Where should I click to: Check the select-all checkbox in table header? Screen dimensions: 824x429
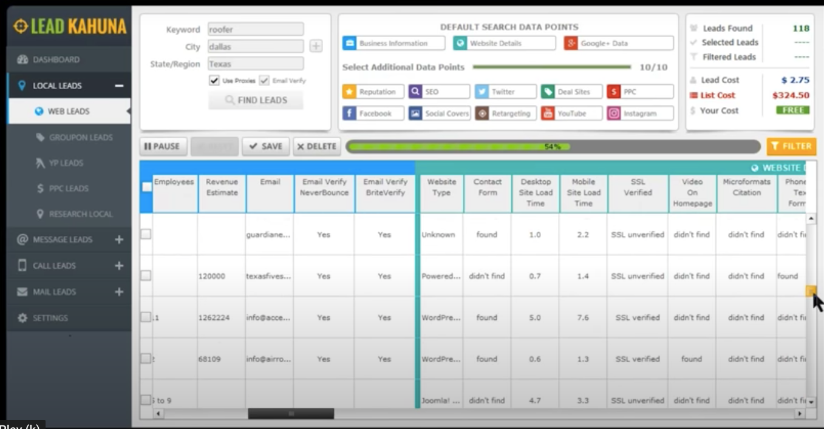point(147,187)
